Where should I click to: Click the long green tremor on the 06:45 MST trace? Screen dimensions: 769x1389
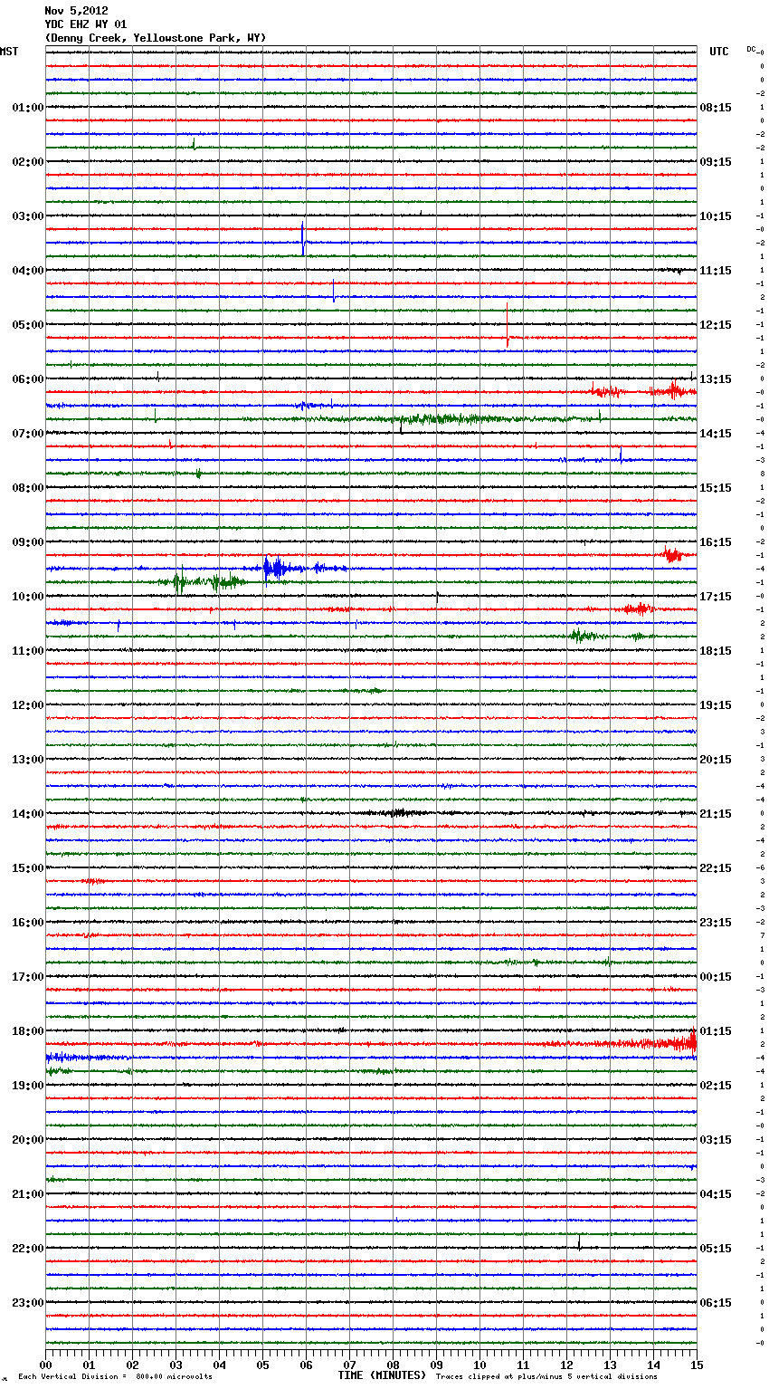443,419
